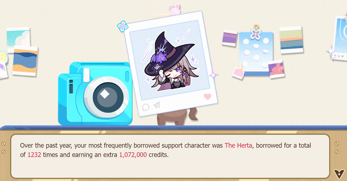Select the blue card with white dots
Viewport: 347px width, 181px height.
[x=256, y=54]
